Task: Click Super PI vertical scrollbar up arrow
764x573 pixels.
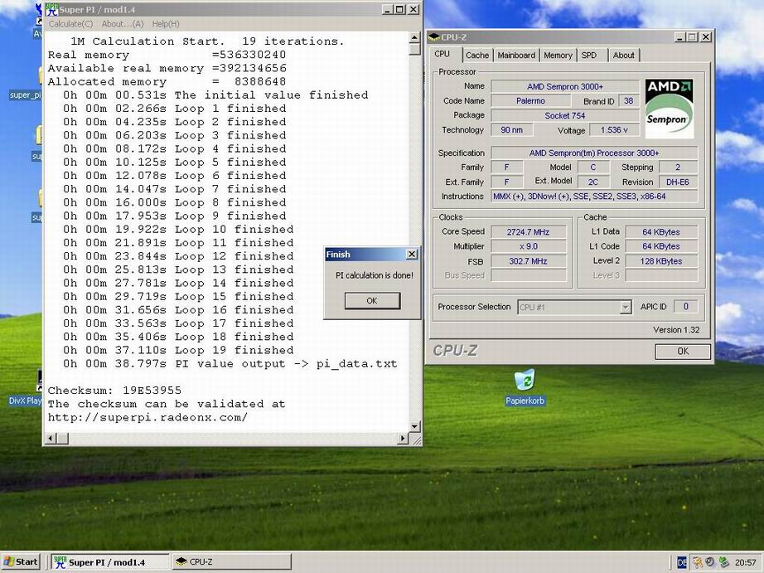Action: coord(414,37)
